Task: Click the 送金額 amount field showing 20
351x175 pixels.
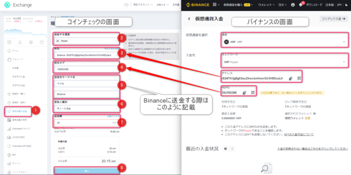Action: 86,123
